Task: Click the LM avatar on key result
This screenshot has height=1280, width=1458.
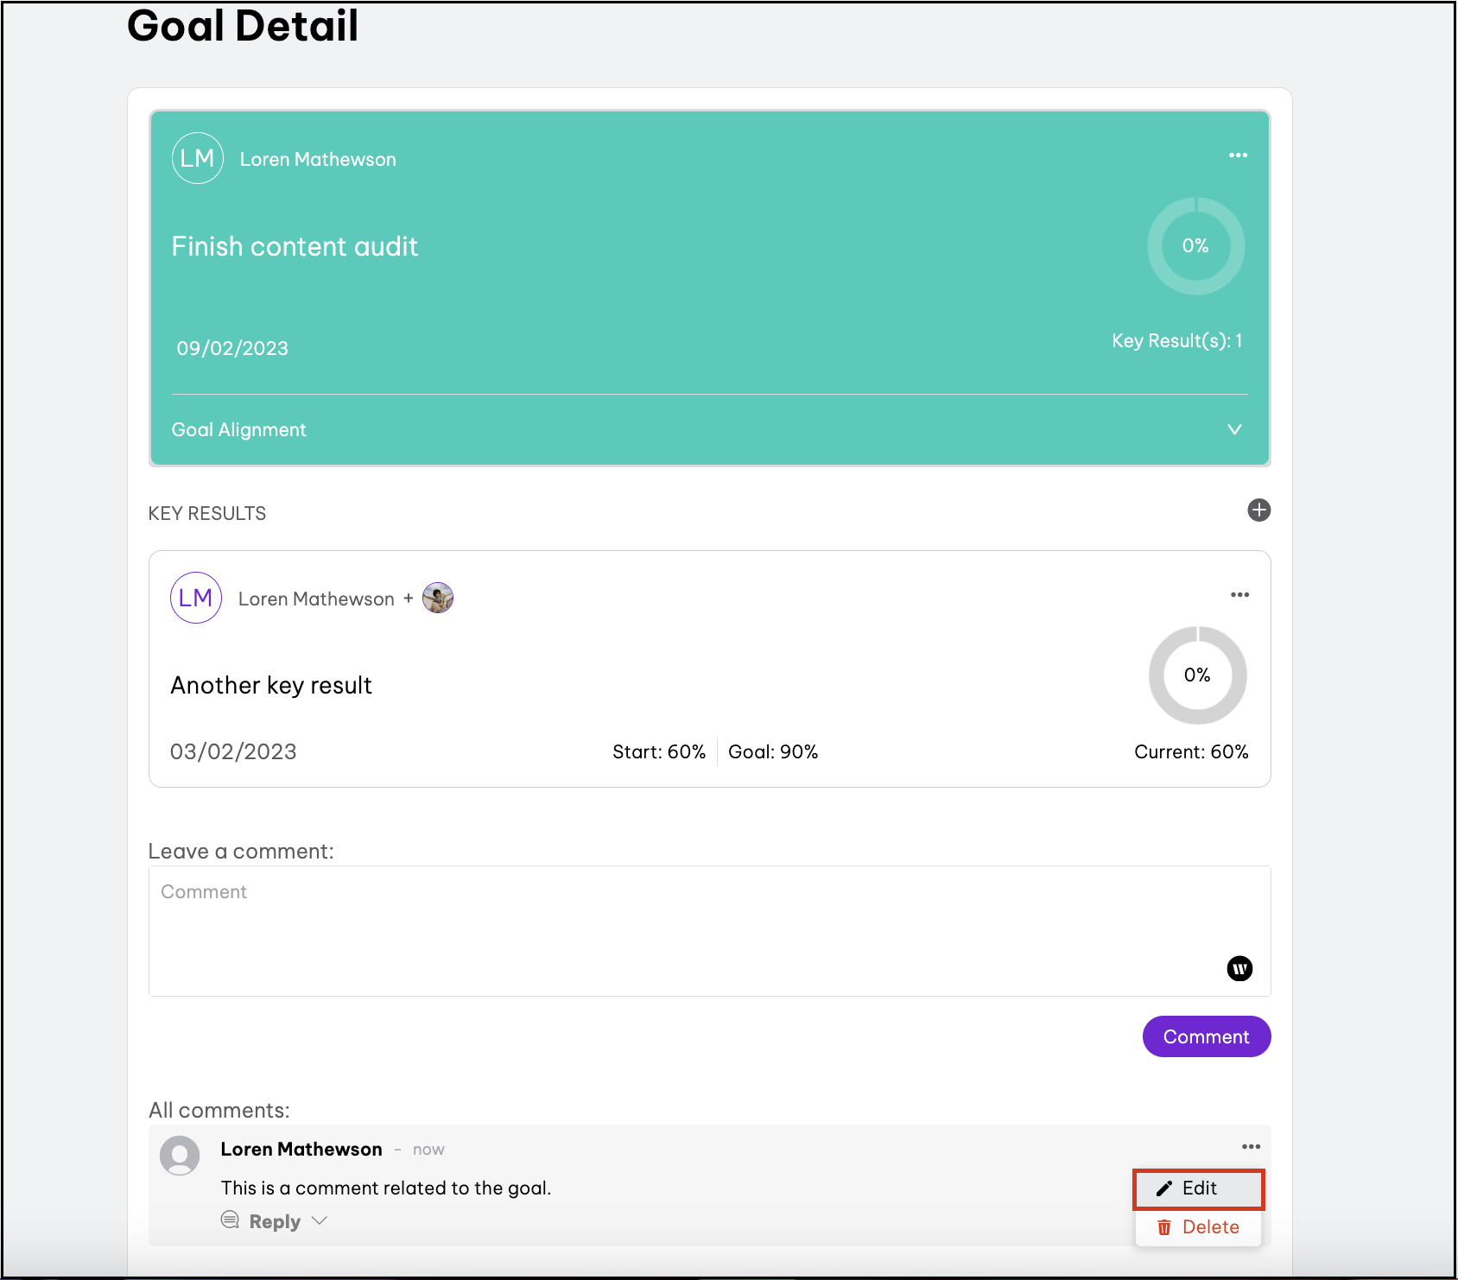Action: click(196, 598)
